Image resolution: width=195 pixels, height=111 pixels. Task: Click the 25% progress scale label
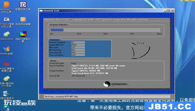click(79, 34)
